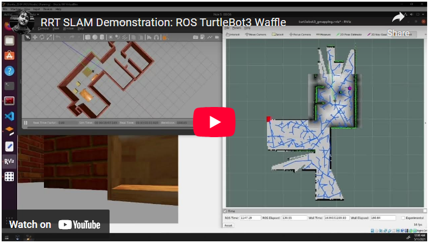Take a Gazebo screenshot with camera icon
This screenshot has width=431, height=243.
(195, 37)
